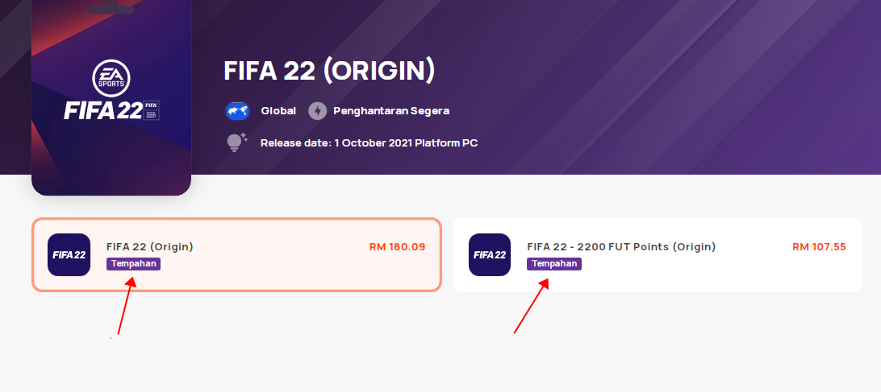Image resolution: width=881 pixels, height=392 pixels.
Task: Click the FIFA 22 (ORIGIN) page heading
Action: pos(330,71)
